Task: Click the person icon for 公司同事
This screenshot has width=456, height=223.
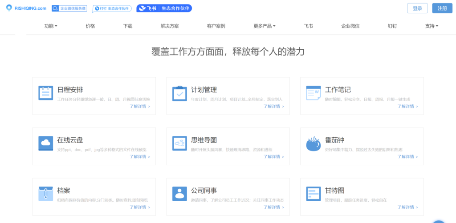Action: pyautogui.click(x=179, y=194)
